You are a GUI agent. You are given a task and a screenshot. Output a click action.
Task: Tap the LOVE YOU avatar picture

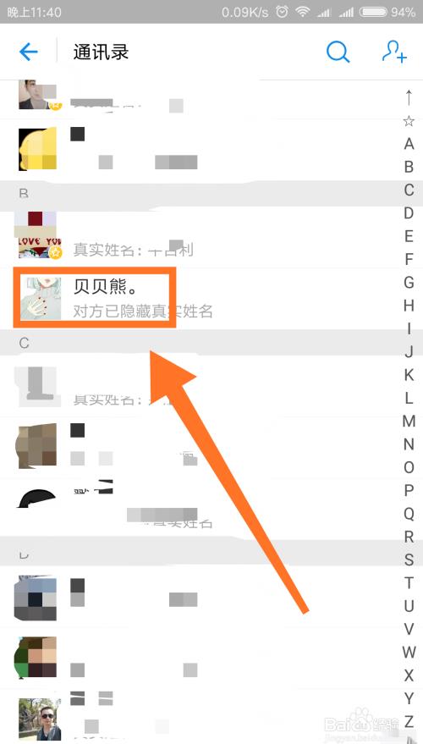point(37,234)
